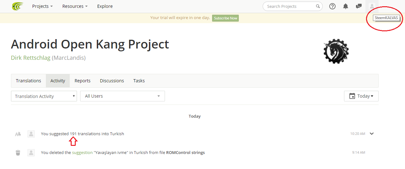Open the Translation Activity dropdown
This screenshot has height=169, width=405.
44,96
